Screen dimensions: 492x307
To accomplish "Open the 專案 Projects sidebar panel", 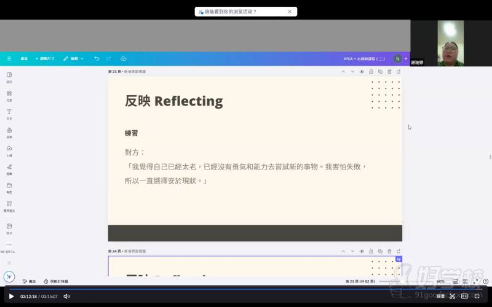I will [9, 188].
